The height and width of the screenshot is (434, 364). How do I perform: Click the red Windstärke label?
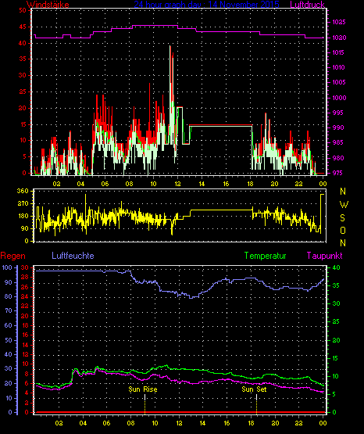tap(48, 4)
